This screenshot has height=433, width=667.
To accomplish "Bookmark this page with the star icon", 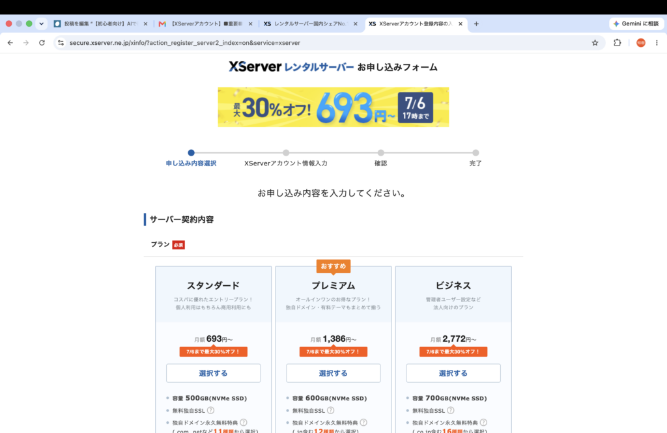I will point(595,43).
